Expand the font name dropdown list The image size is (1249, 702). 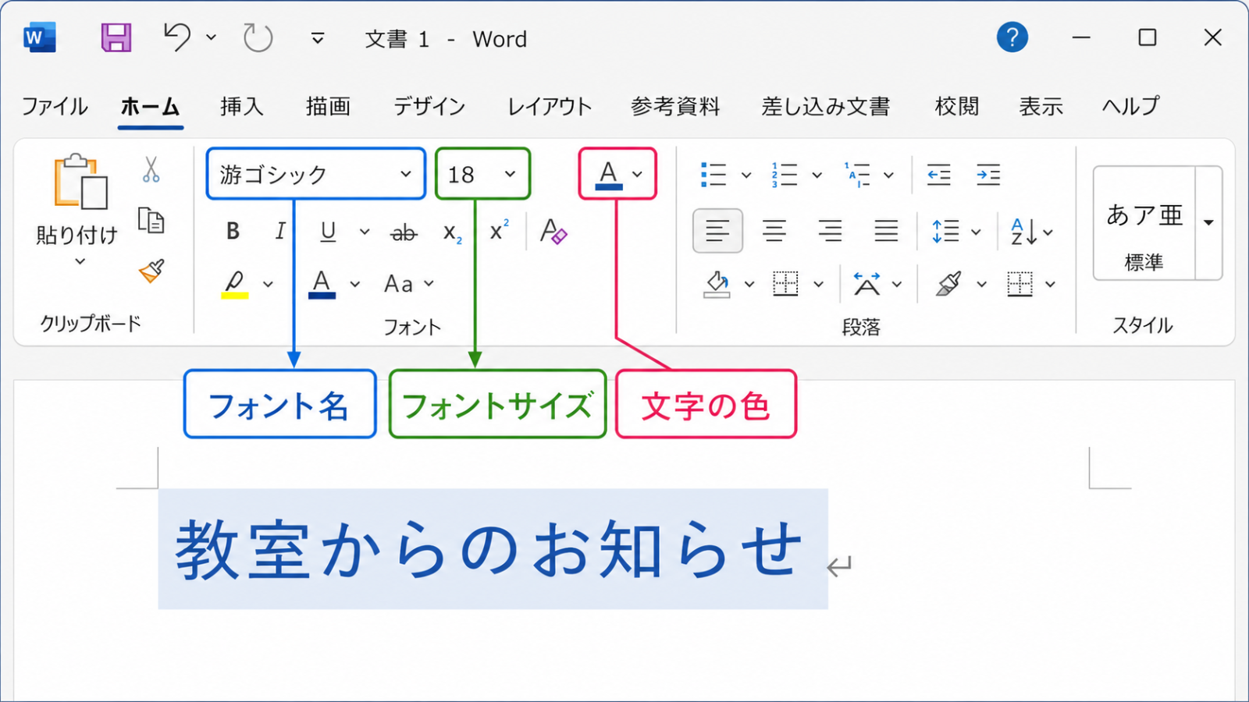coord(406,174)
